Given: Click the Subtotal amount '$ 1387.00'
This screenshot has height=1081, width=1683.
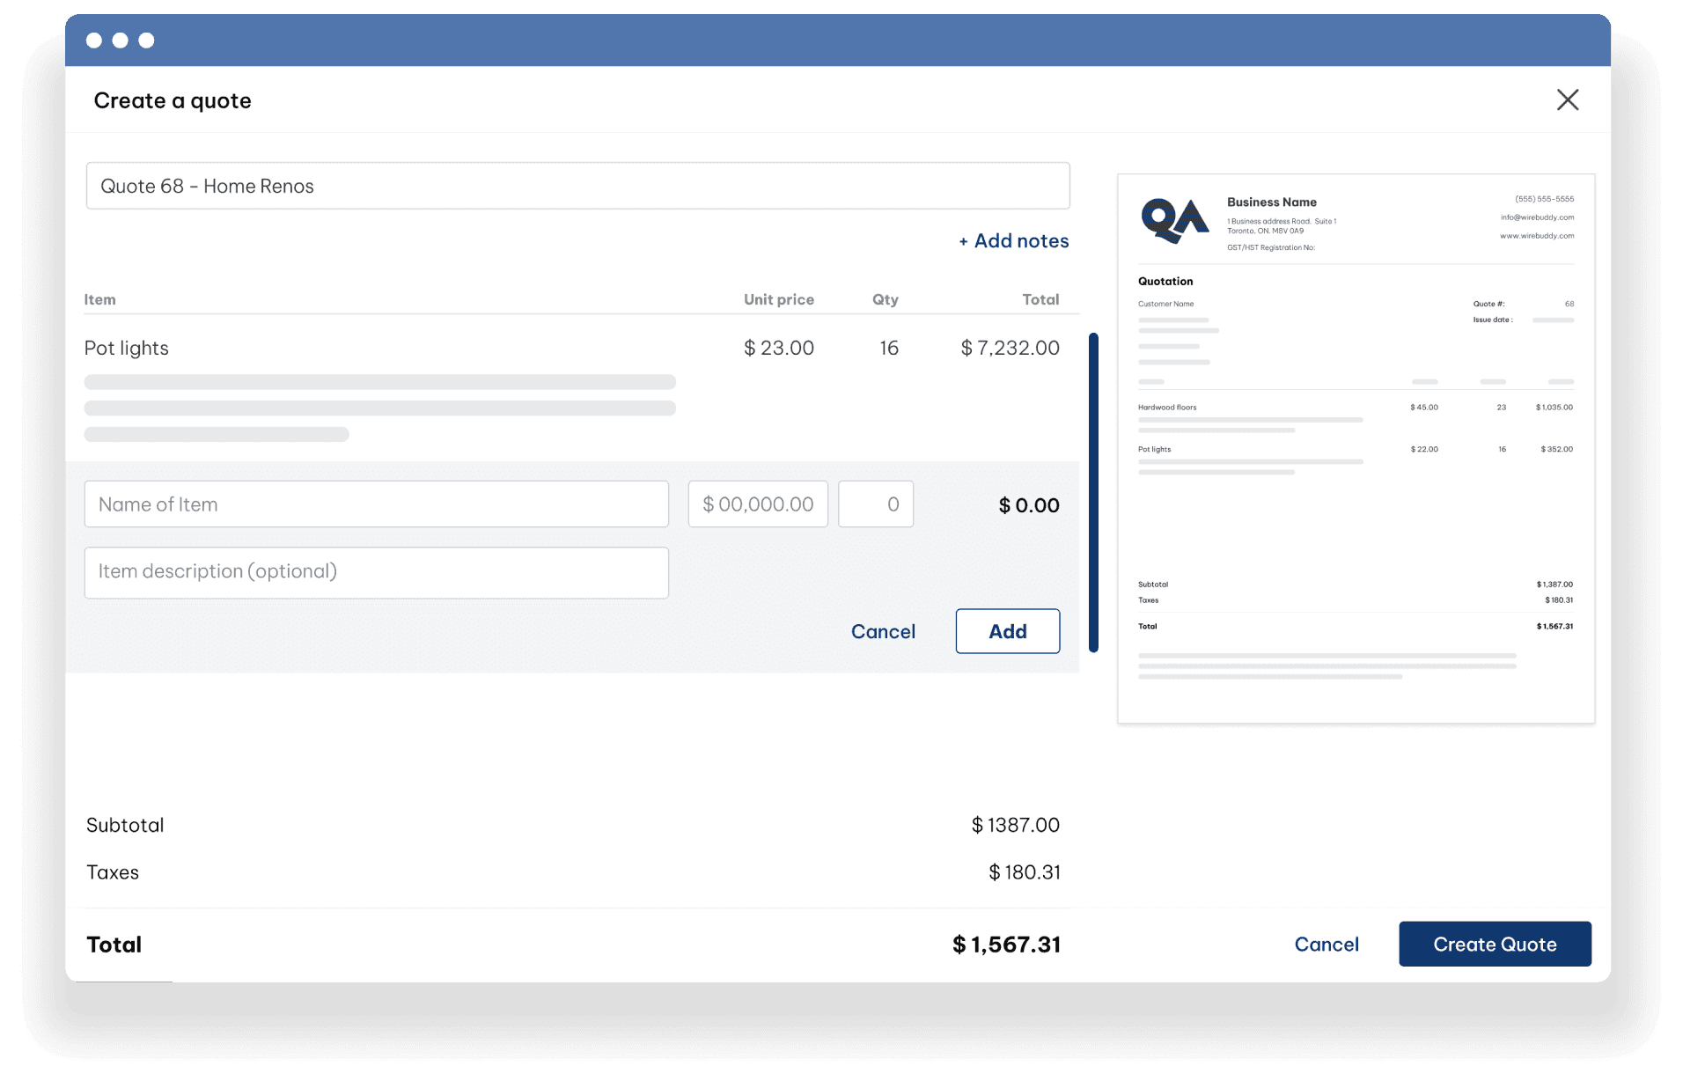Looking at the screenshot, I should 1016,826.
